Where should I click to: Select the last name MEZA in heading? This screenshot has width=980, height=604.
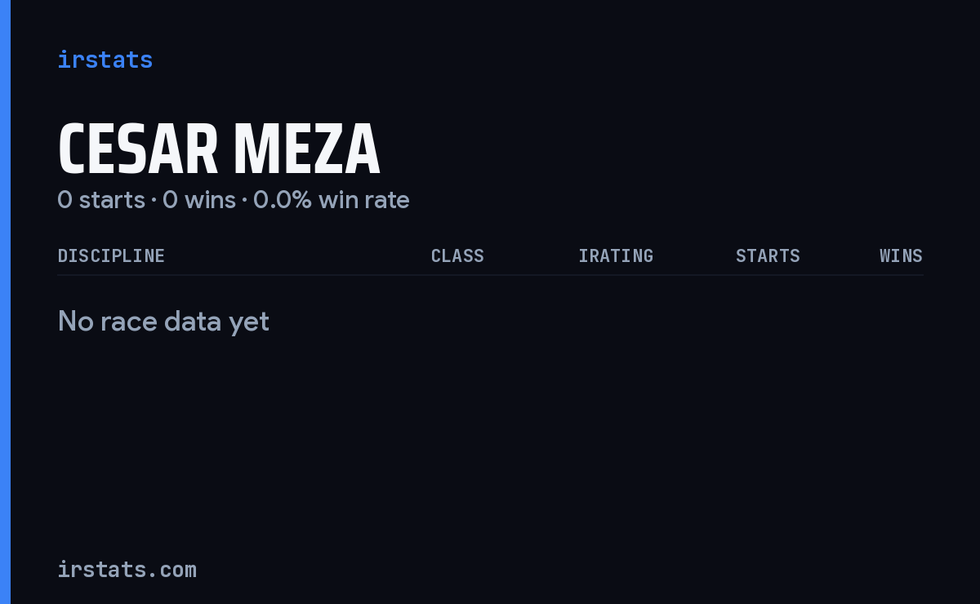tap(306, 149)
